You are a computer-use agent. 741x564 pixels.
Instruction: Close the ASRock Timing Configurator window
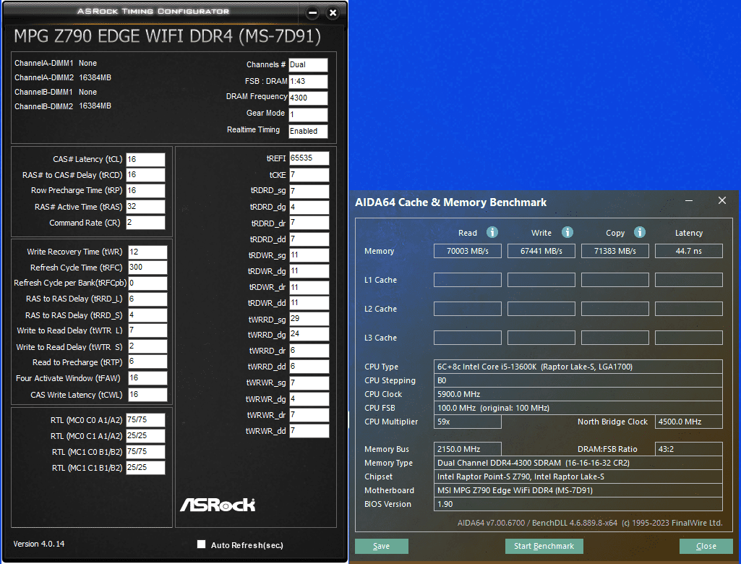(x=333, y=13)
